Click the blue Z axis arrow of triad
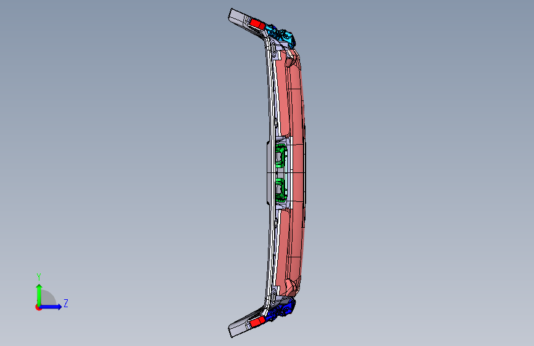 coord(51,307)
